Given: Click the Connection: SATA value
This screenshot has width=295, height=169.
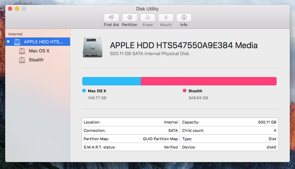Looking at the screenshot, I should point(173,130).
